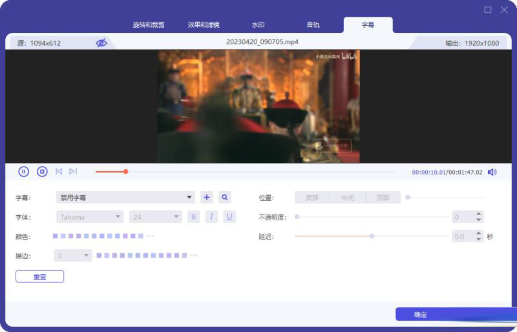The width and height of the screenshot is (517, 332).
Task: Pick first swatch in 颜色 row
Action: tap(56, 236)
